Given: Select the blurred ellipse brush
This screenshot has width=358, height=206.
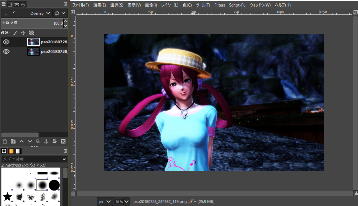Looking at the screenshot, I should tap(54, 173).
